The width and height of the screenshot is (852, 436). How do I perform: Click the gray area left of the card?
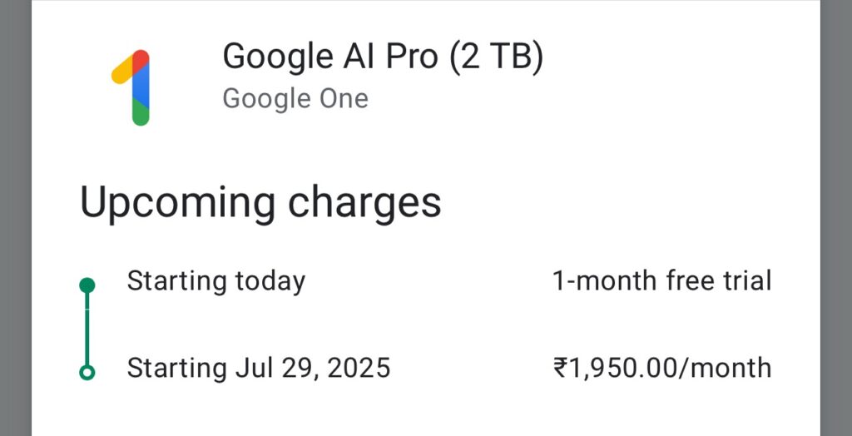[x=16, y=218]
